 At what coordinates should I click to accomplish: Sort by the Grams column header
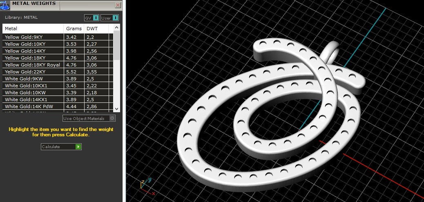point(74,28)
